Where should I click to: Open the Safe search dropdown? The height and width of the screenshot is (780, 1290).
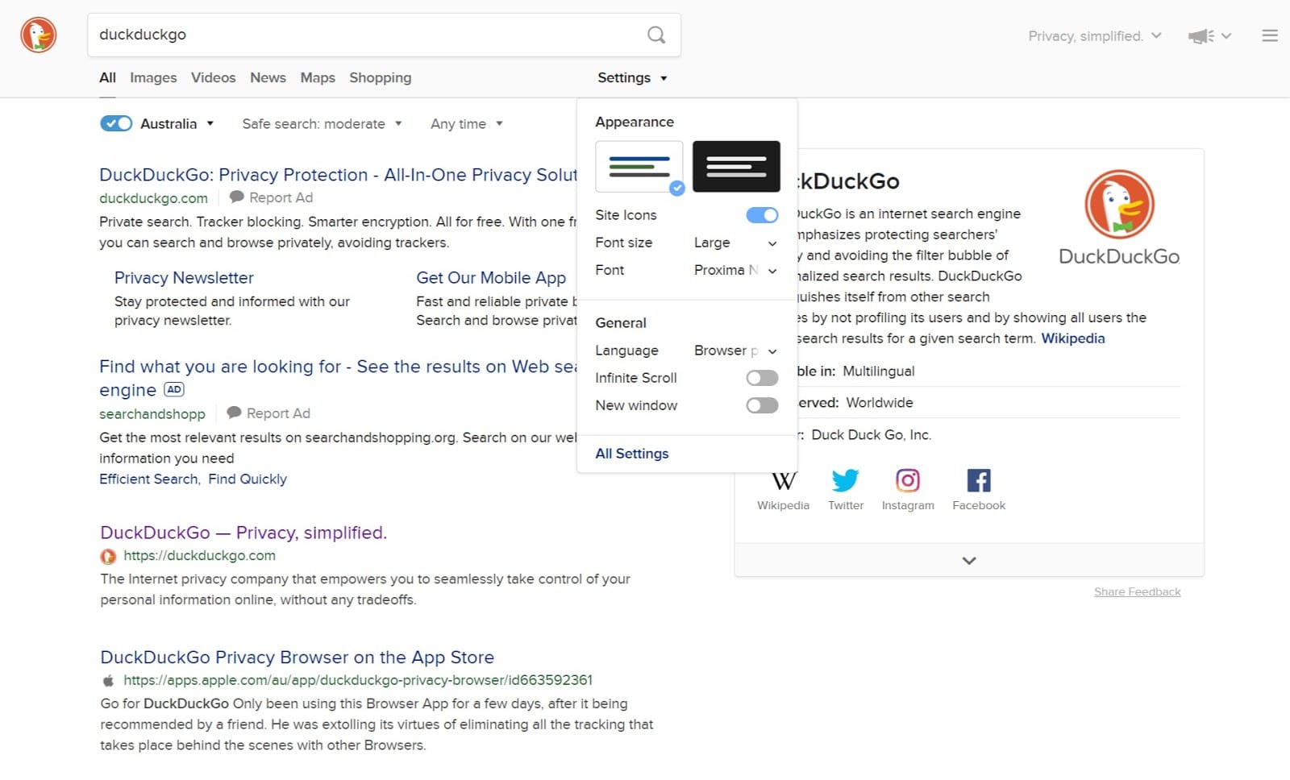(321, 123)
